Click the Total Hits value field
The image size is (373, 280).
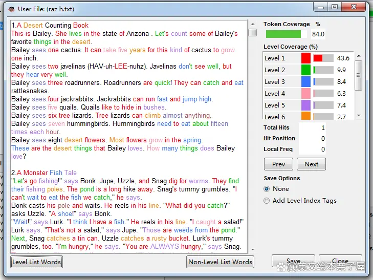coord(312,128)
